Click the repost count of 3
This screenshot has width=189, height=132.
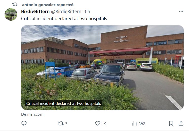(x=66, y=124)
